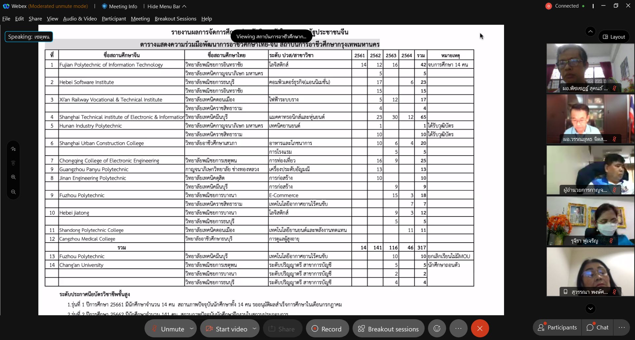End the meeting with red X button
This screenshot has width=635, height=340.
(x=480, y=328)
